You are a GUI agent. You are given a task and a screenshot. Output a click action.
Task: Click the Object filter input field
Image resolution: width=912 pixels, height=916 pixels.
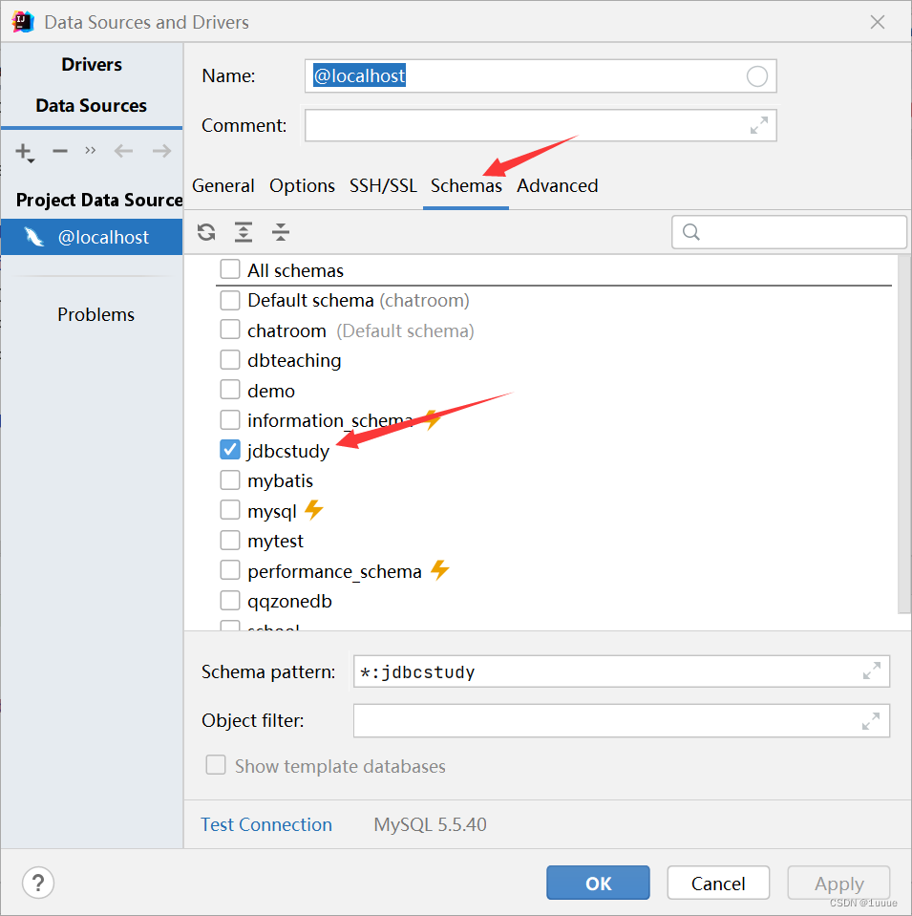coord(622,721)
